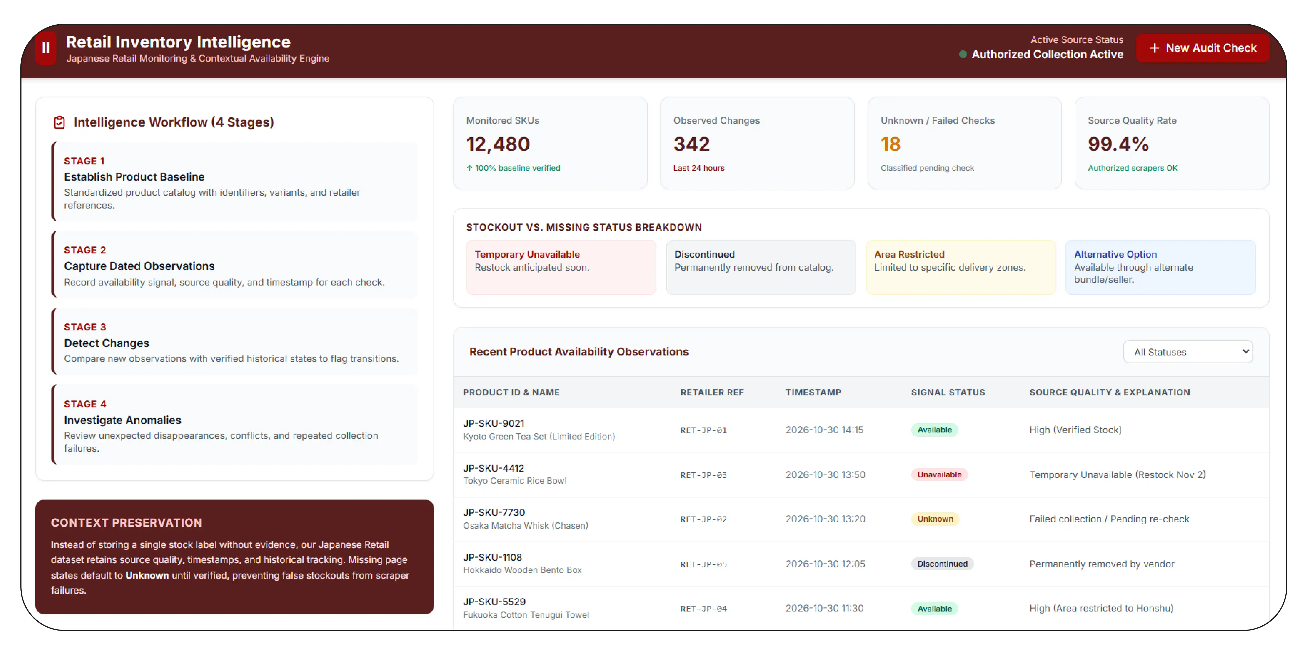Click retailer reference RET-JP-05
The height and width of the screenshot is (647, 1305).
tap(703, 565)
